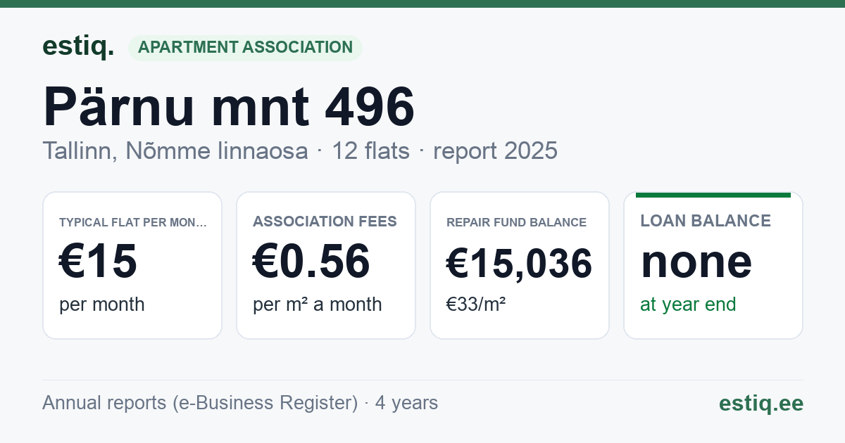Click the REPAIR FUND BALANCE label
Screen dimensions: 845x443
point(516,222)
